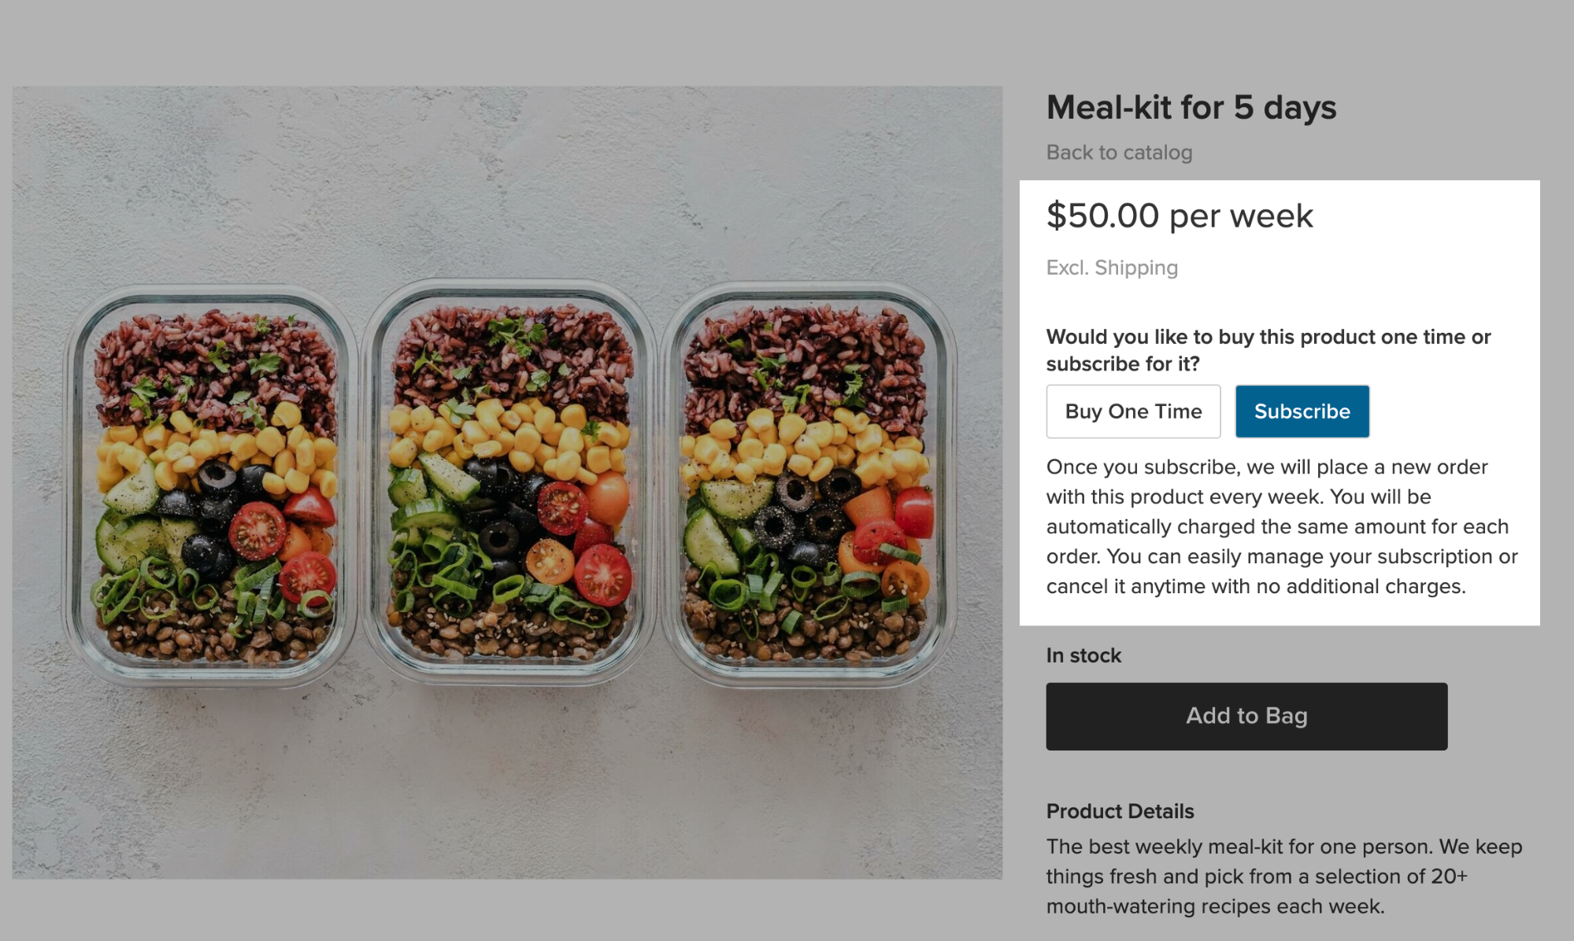Click the purchase question prompt text

[x=1268, y=350]
